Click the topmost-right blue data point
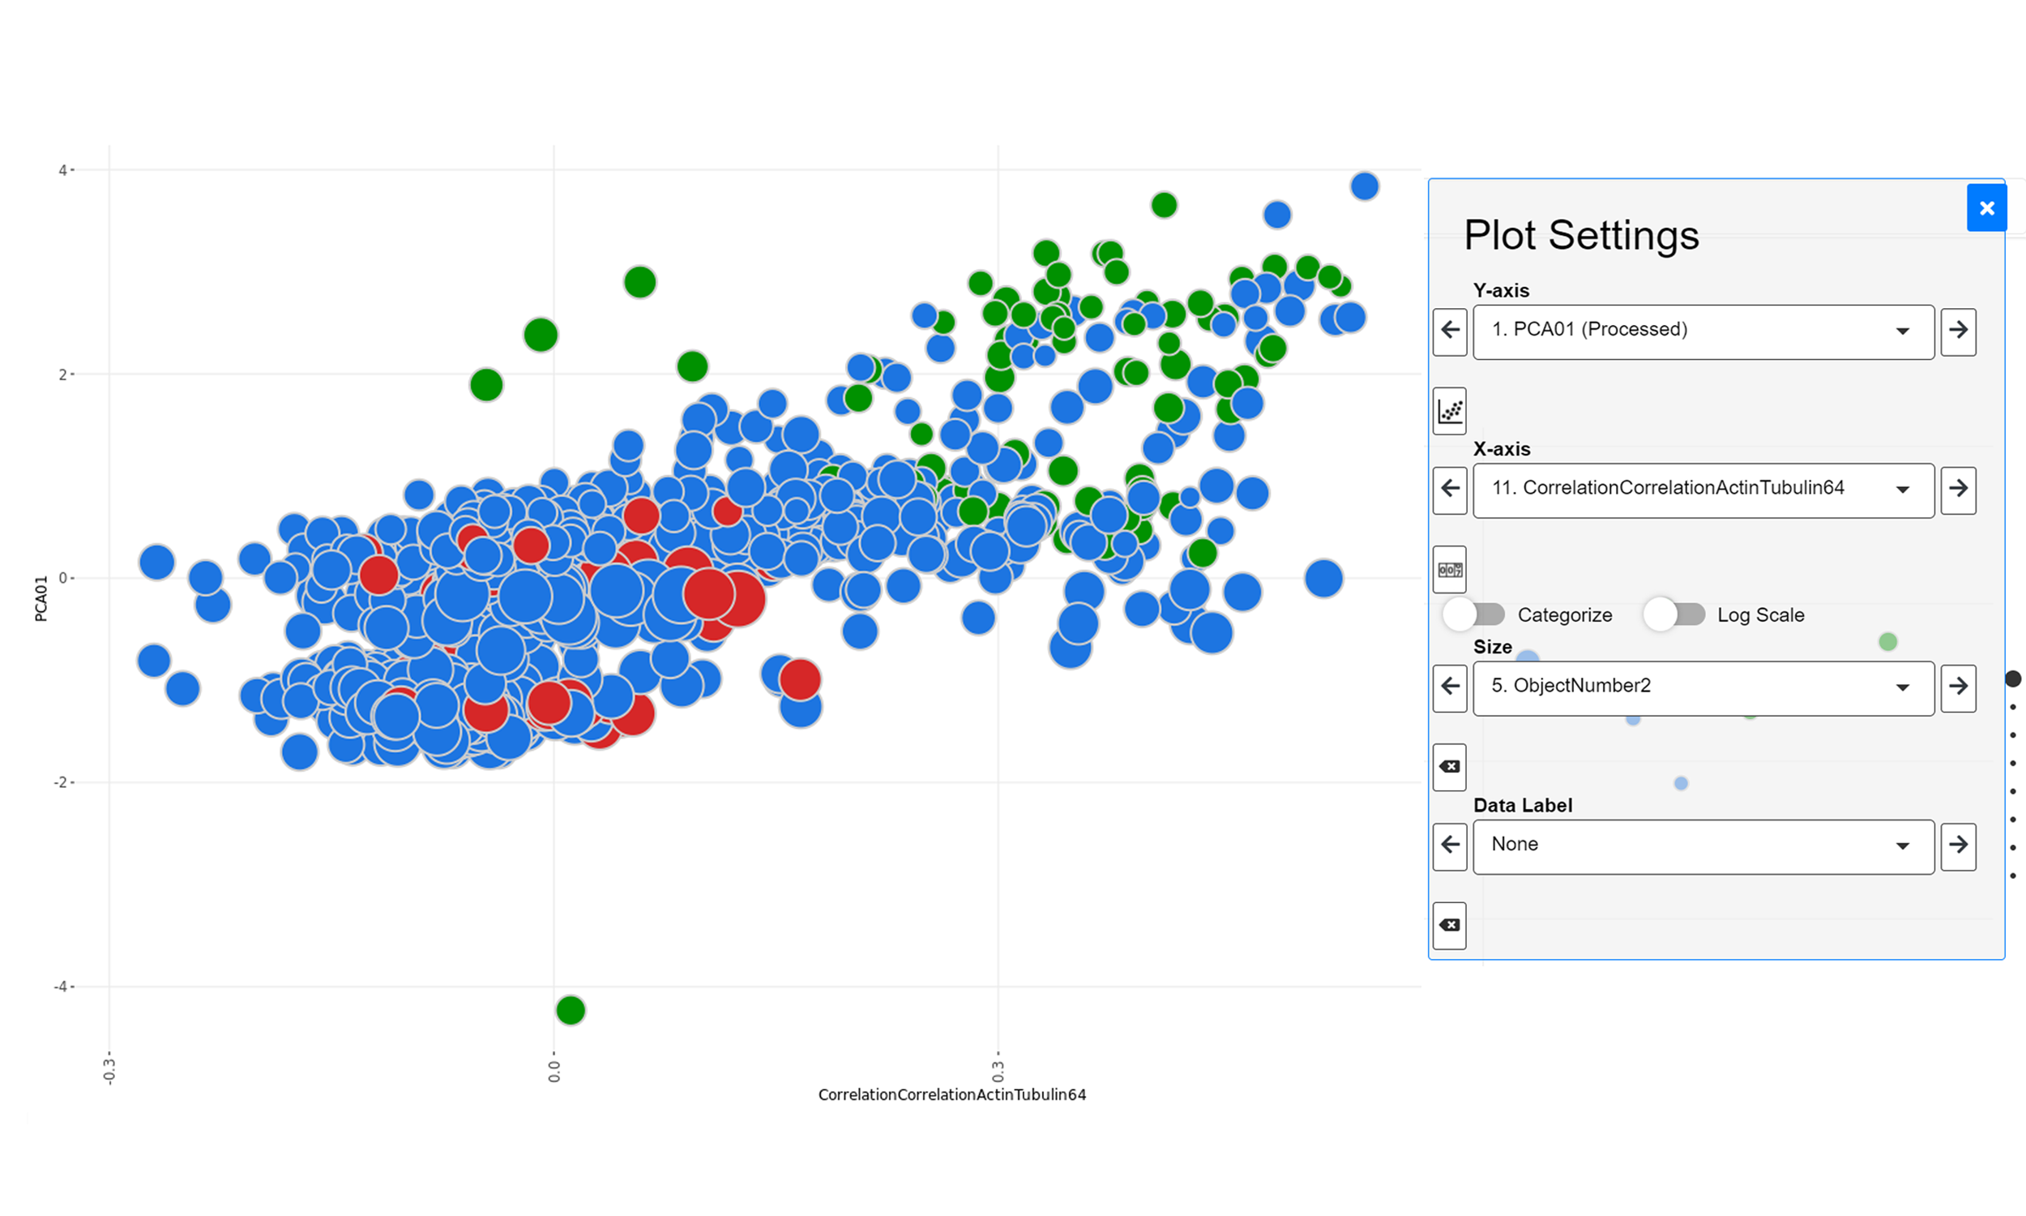This screenshot has width=2026, height=1216. click(x=1365, y=186)
